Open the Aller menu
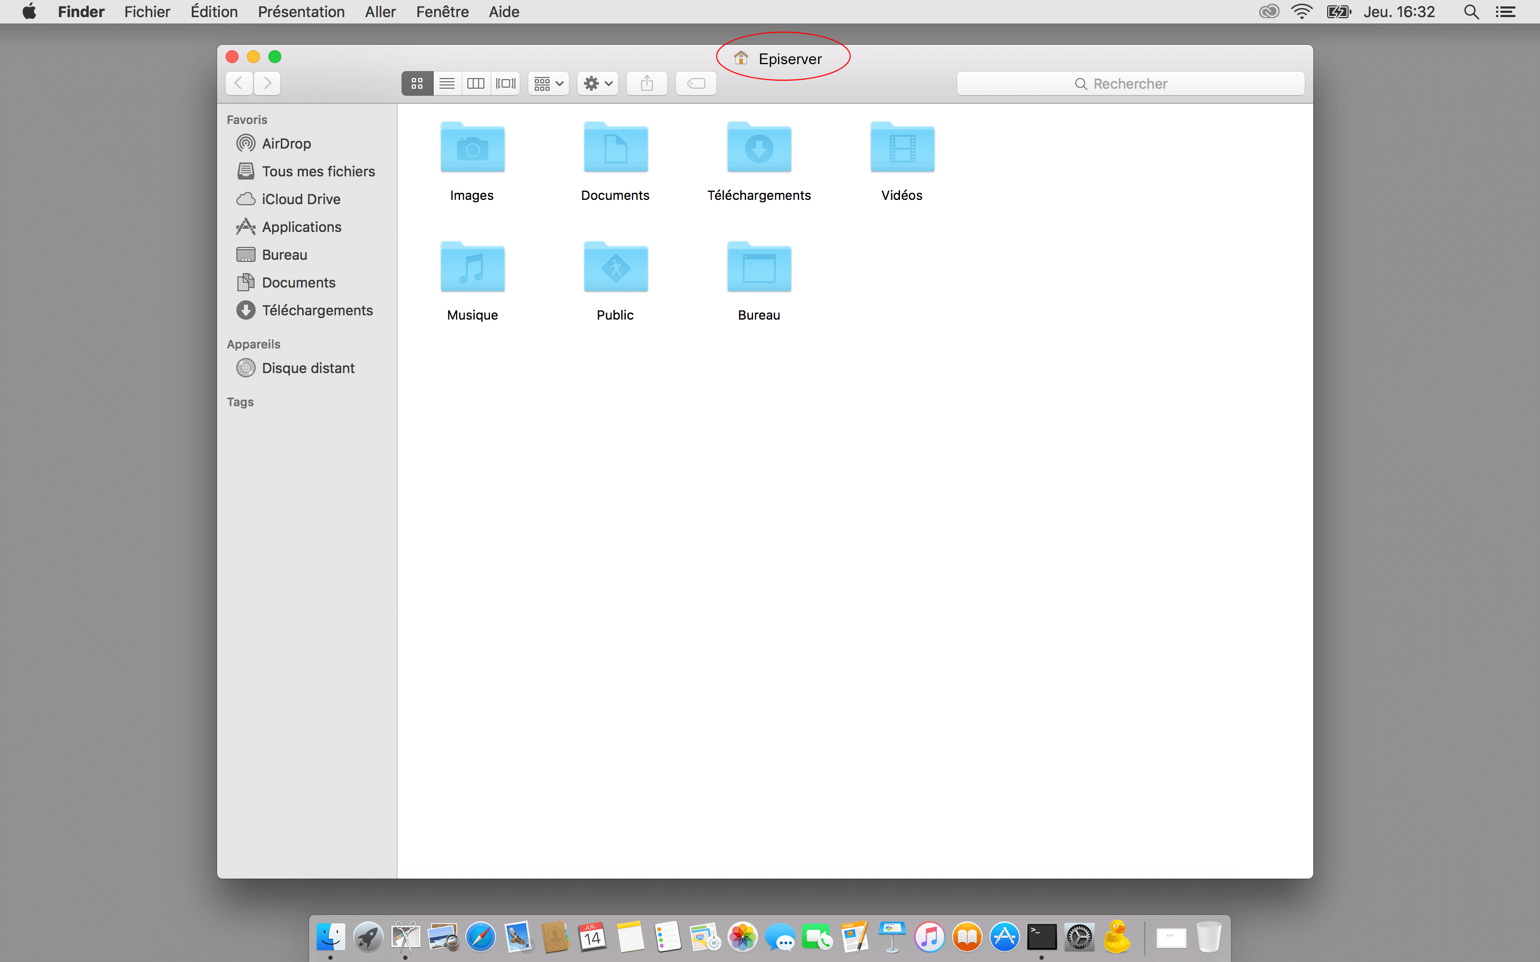1540x962 pixels. (380, 11)
